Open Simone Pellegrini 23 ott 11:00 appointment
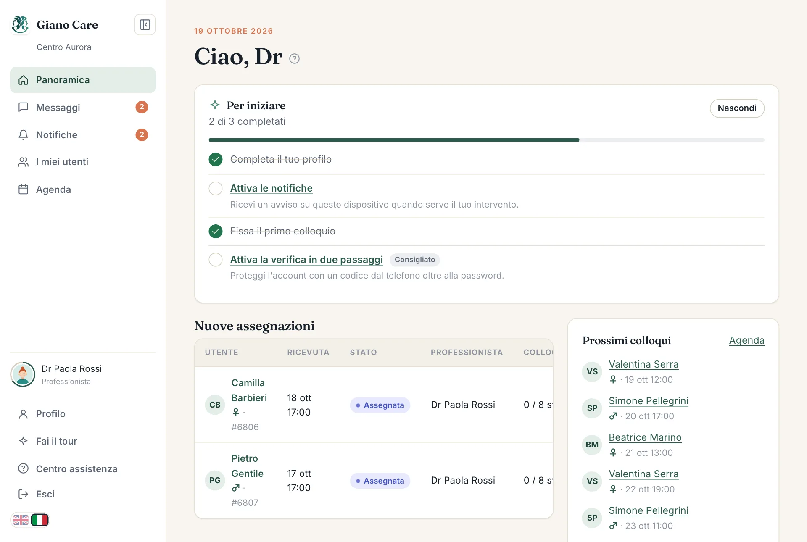This screenshot has width=807, height=542. pyautogui.click(x=648, y=510)
